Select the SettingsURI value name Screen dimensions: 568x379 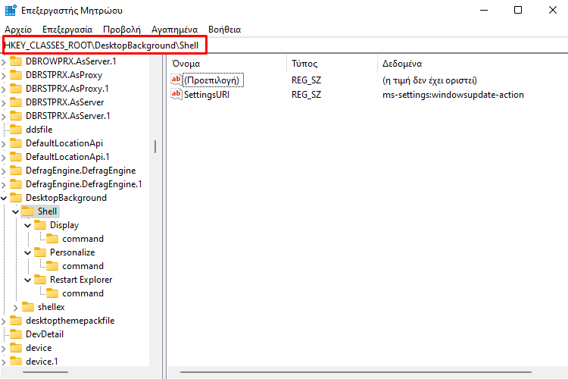click(x=207, y=95)
